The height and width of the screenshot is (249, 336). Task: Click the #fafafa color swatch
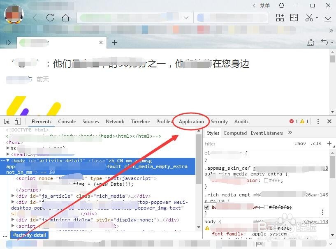pyautogui.click(x=266, y=207)
